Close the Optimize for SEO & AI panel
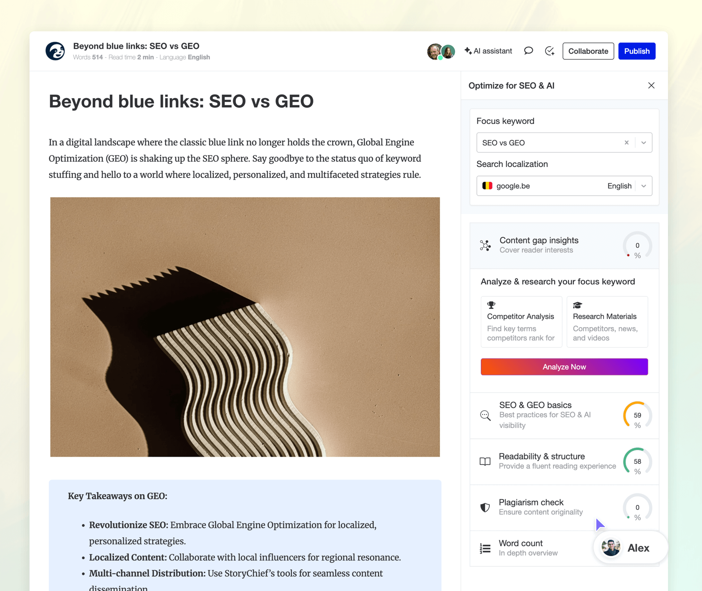The width and height of the screenshot is (702, 591). click(651, 86)
